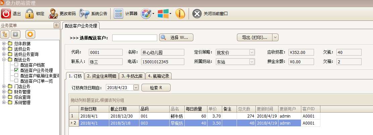The image size is (373, 135).
Task: Sort by the 截止日期 column header
Action: (124, 109)
